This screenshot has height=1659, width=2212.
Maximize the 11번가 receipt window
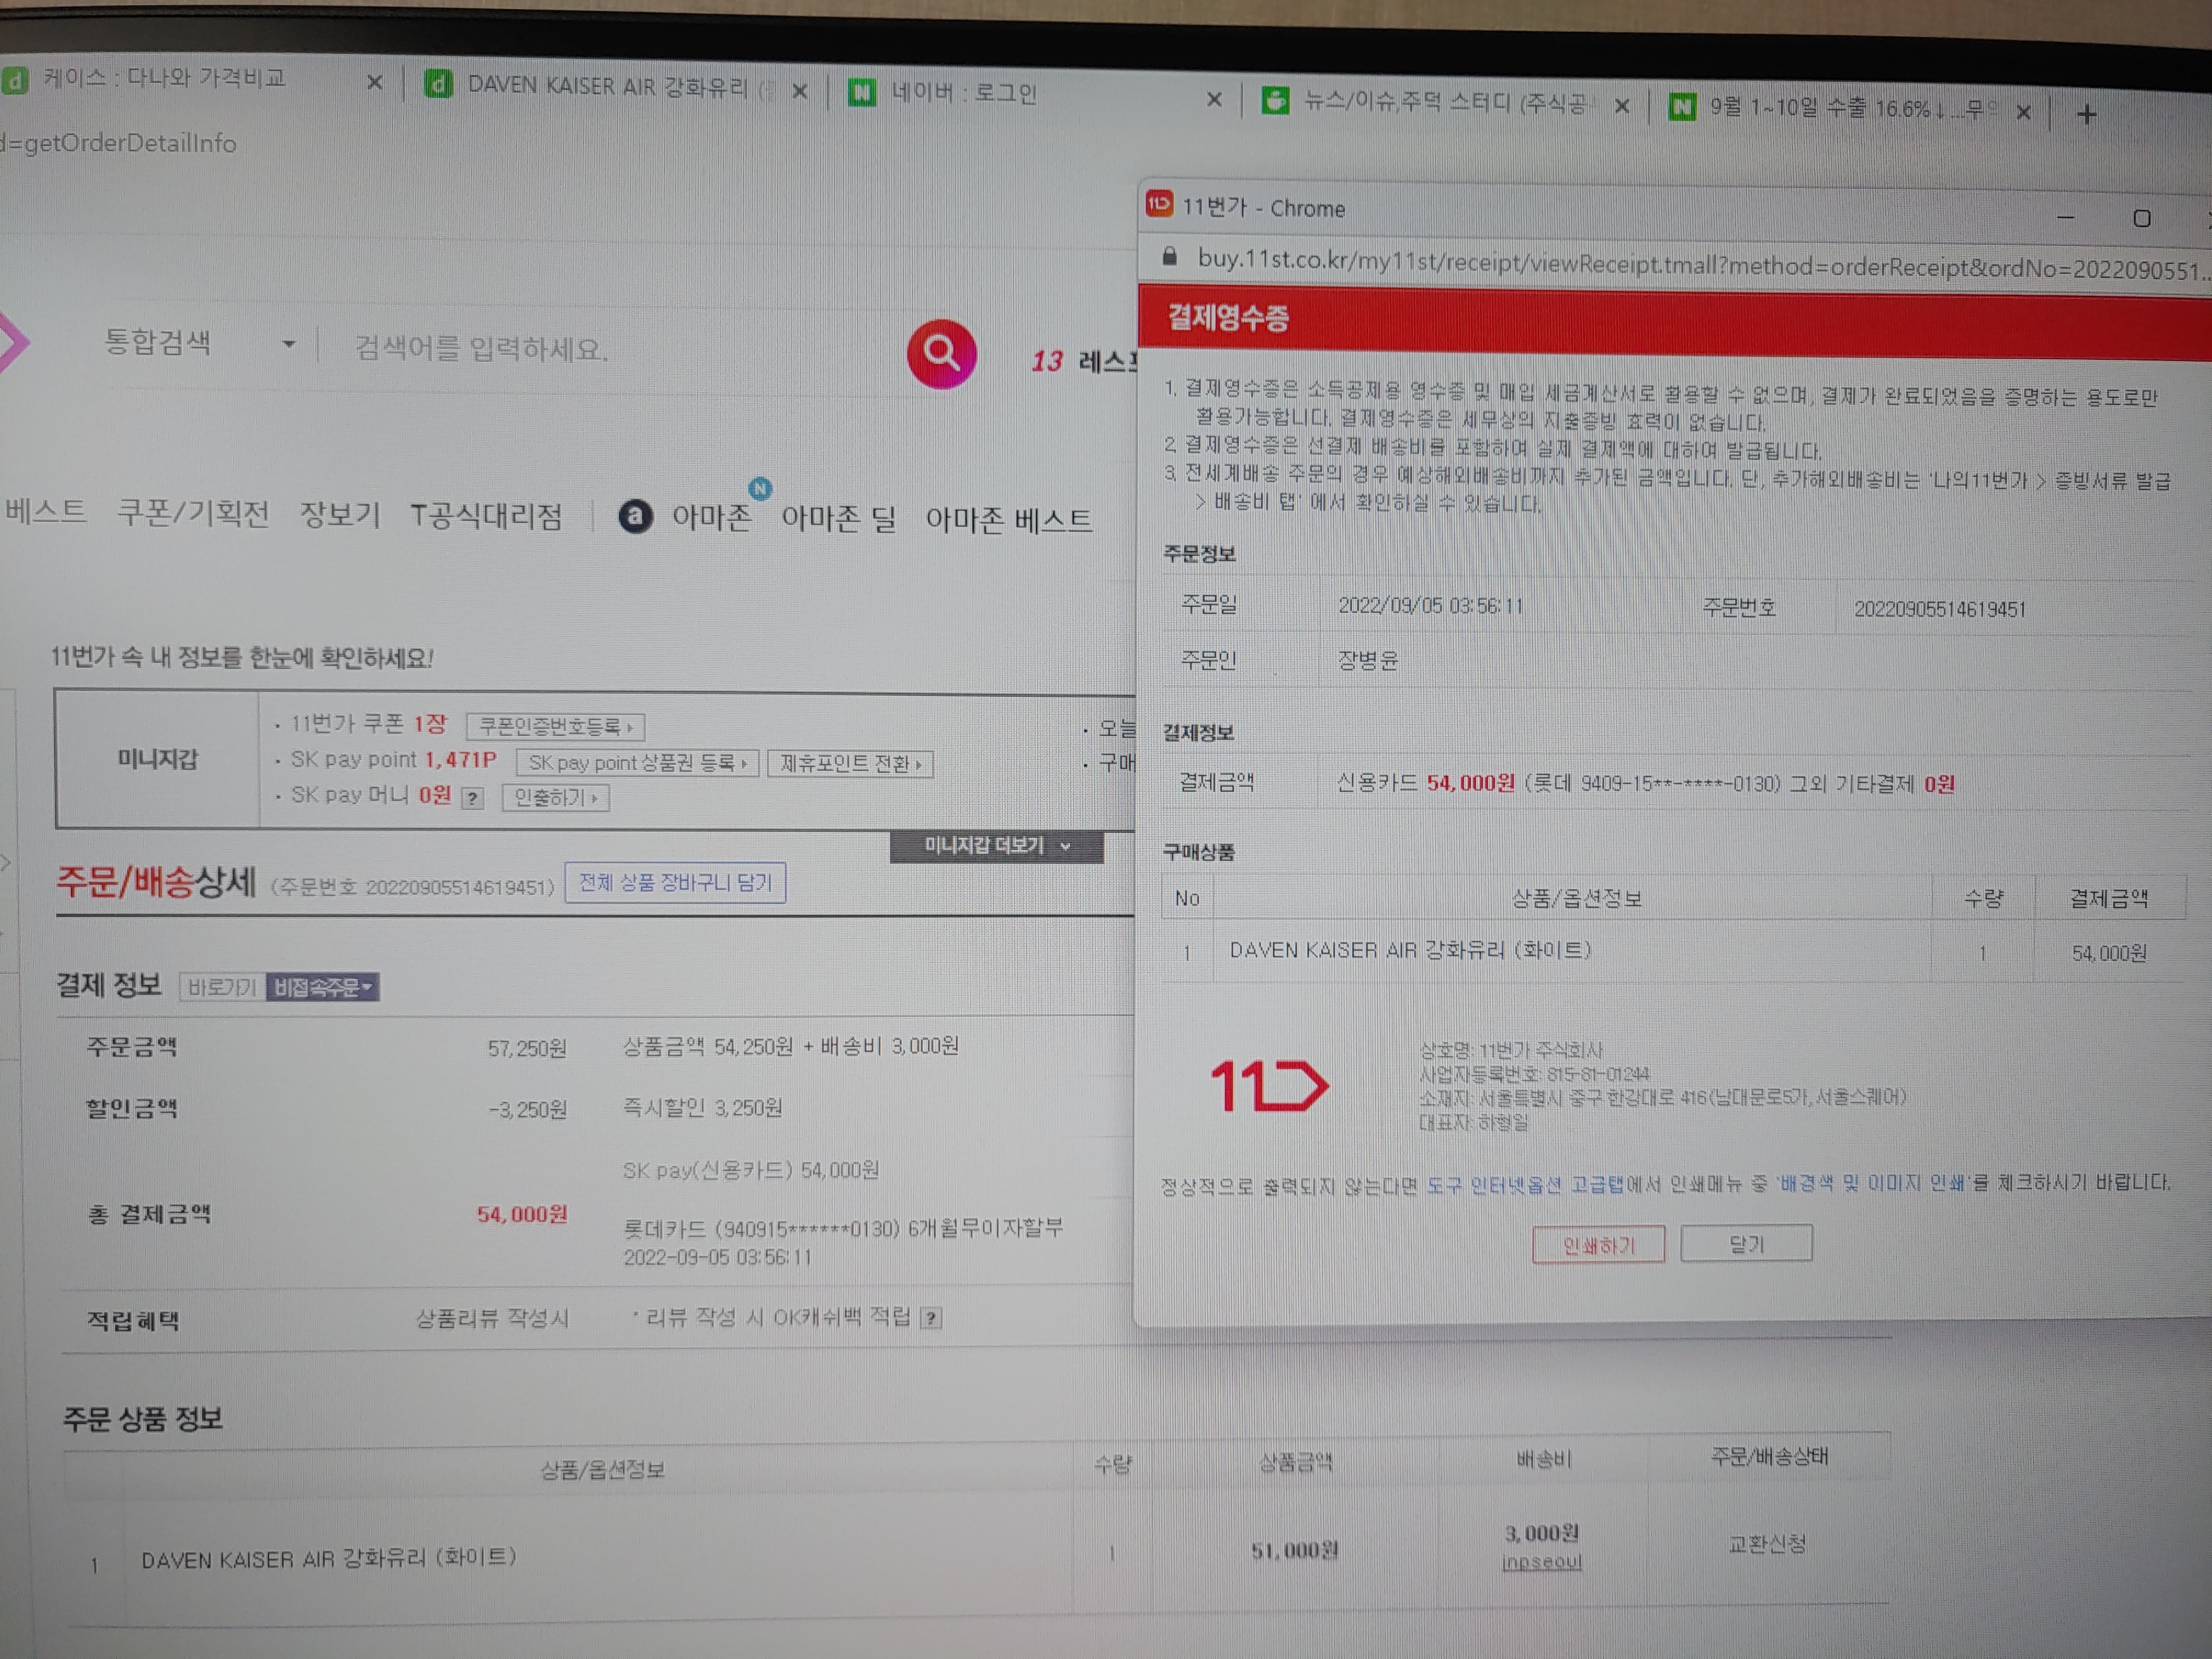pyautogui.click(x=2141, y=218)
